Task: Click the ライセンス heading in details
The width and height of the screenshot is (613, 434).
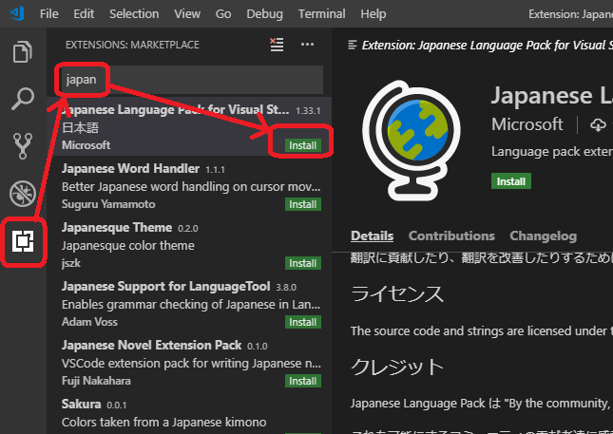Action: 397,293
